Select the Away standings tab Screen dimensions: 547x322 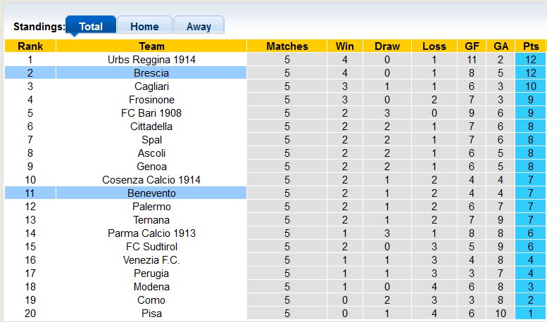199,27
